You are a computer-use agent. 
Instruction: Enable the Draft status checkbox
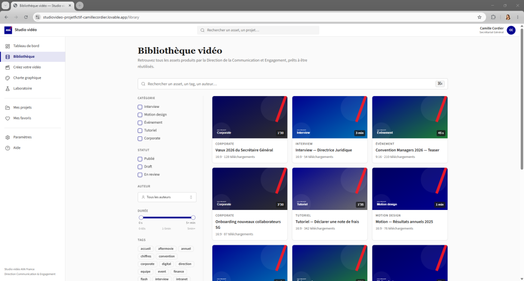[140, 167]
